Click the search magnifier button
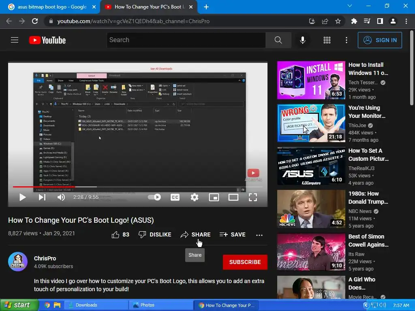This screenshot has width=415, height=311. [278, 40]
